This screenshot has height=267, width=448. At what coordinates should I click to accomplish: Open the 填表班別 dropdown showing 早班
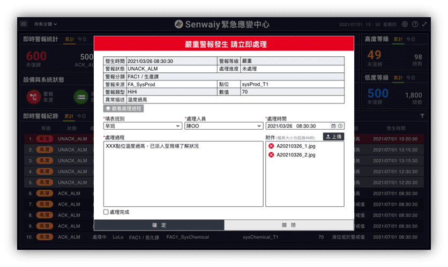pyautogui.click(x=143, y=126)
